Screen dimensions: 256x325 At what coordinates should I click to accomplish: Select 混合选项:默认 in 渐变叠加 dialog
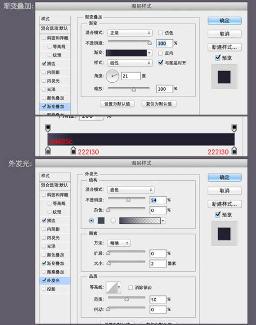click(55, 28)
